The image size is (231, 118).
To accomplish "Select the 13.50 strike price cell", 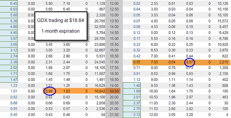I will [114, 21].
